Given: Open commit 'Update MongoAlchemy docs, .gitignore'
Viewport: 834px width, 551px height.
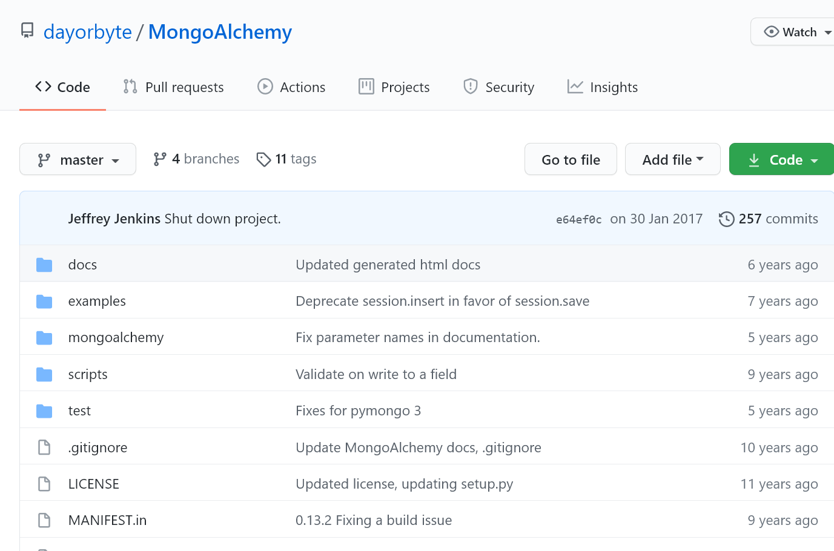Looking at the screenshot, I should (x=419, y=447).
